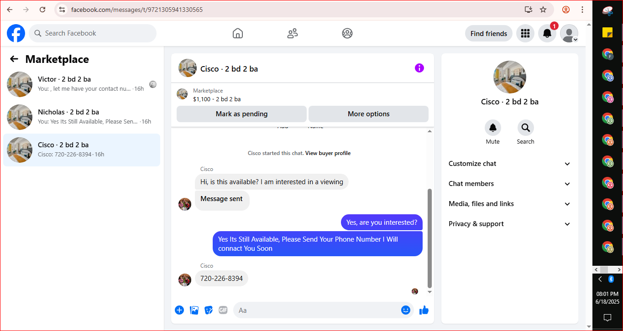623x331 pixels.
Task: Click the Bluetooth tray icon
Action: pyautogui.click(x=611, y=279)
